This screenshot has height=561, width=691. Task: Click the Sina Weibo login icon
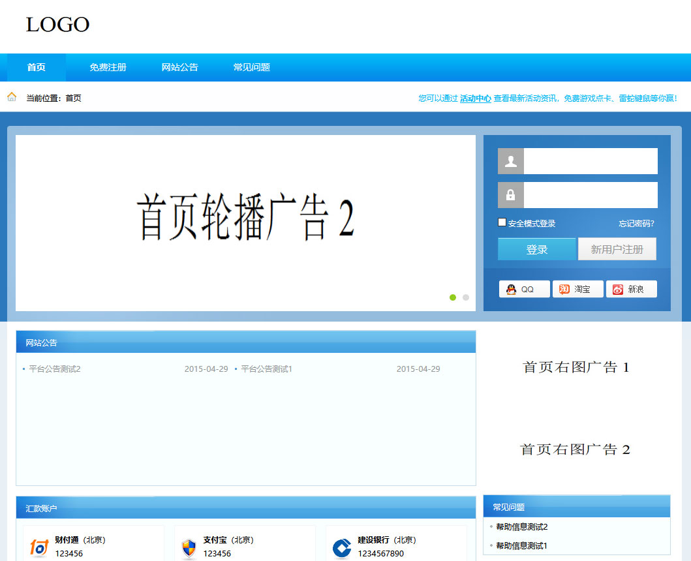[x=618, y=290]
